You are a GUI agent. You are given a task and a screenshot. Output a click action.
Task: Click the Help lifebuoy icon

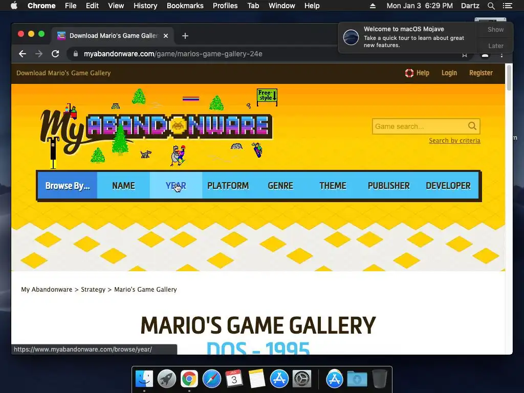[409, 73]
